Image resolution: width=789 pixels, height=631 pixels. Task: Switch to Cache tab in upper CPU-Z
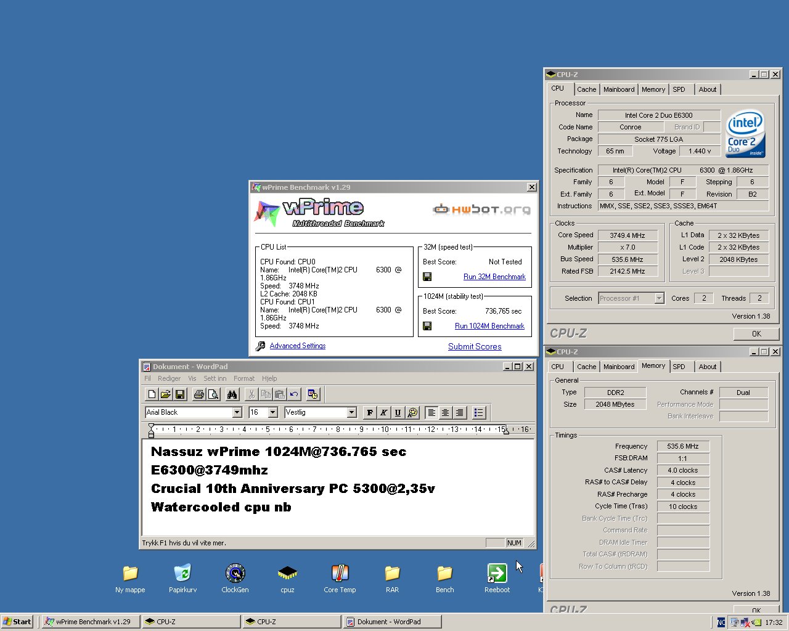pos(586,89)
